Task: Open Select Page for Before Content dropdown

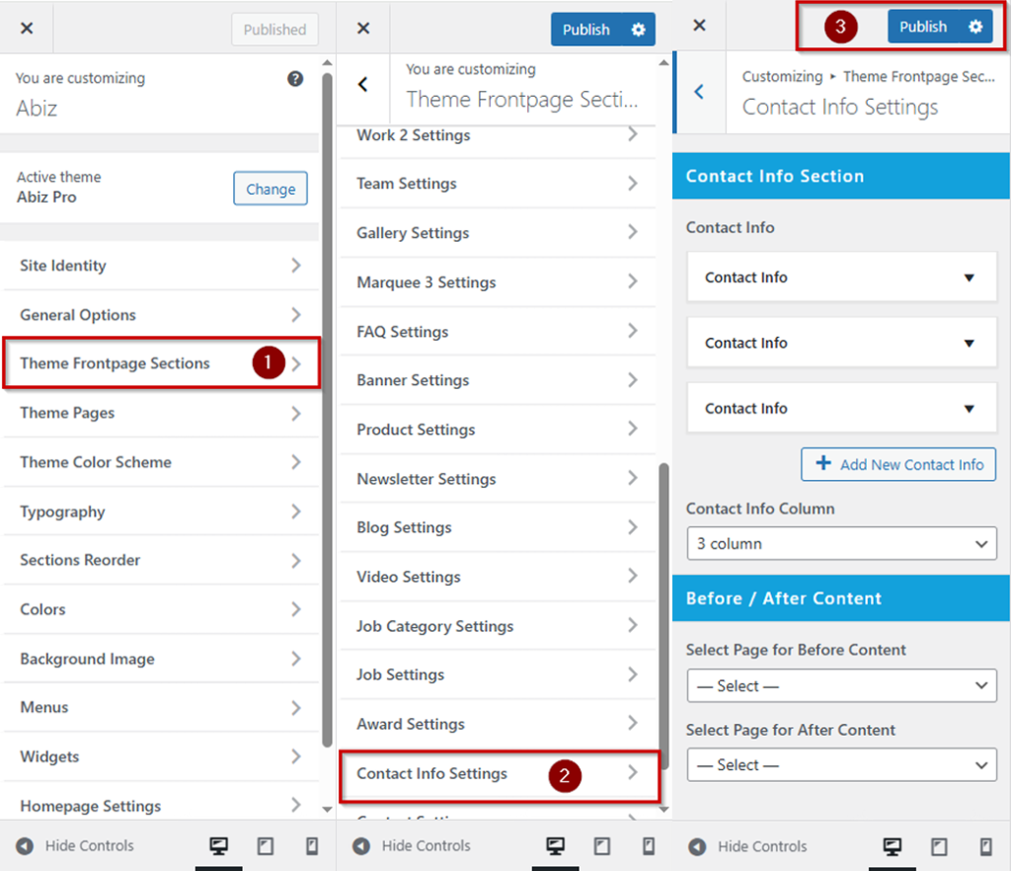Action: 841,685
